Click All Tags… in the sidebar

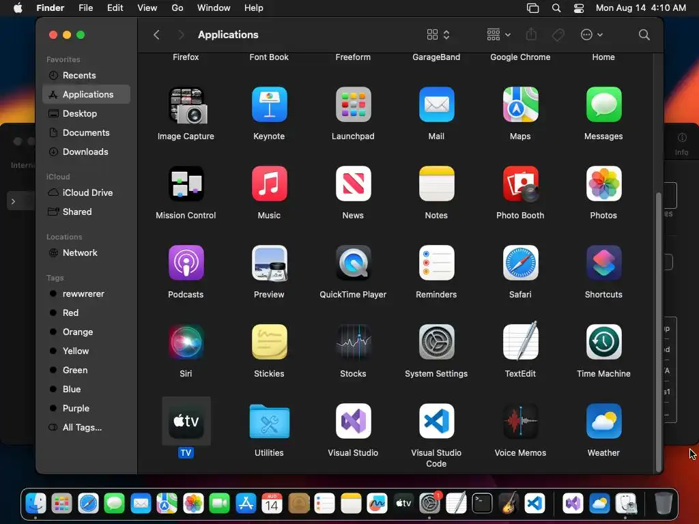tap(87, 427)
